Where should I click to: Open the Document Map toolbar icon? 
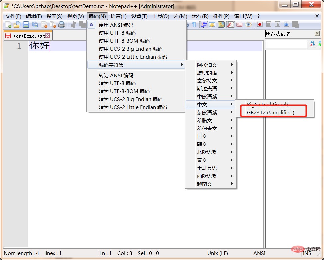(x=221, y=25)
